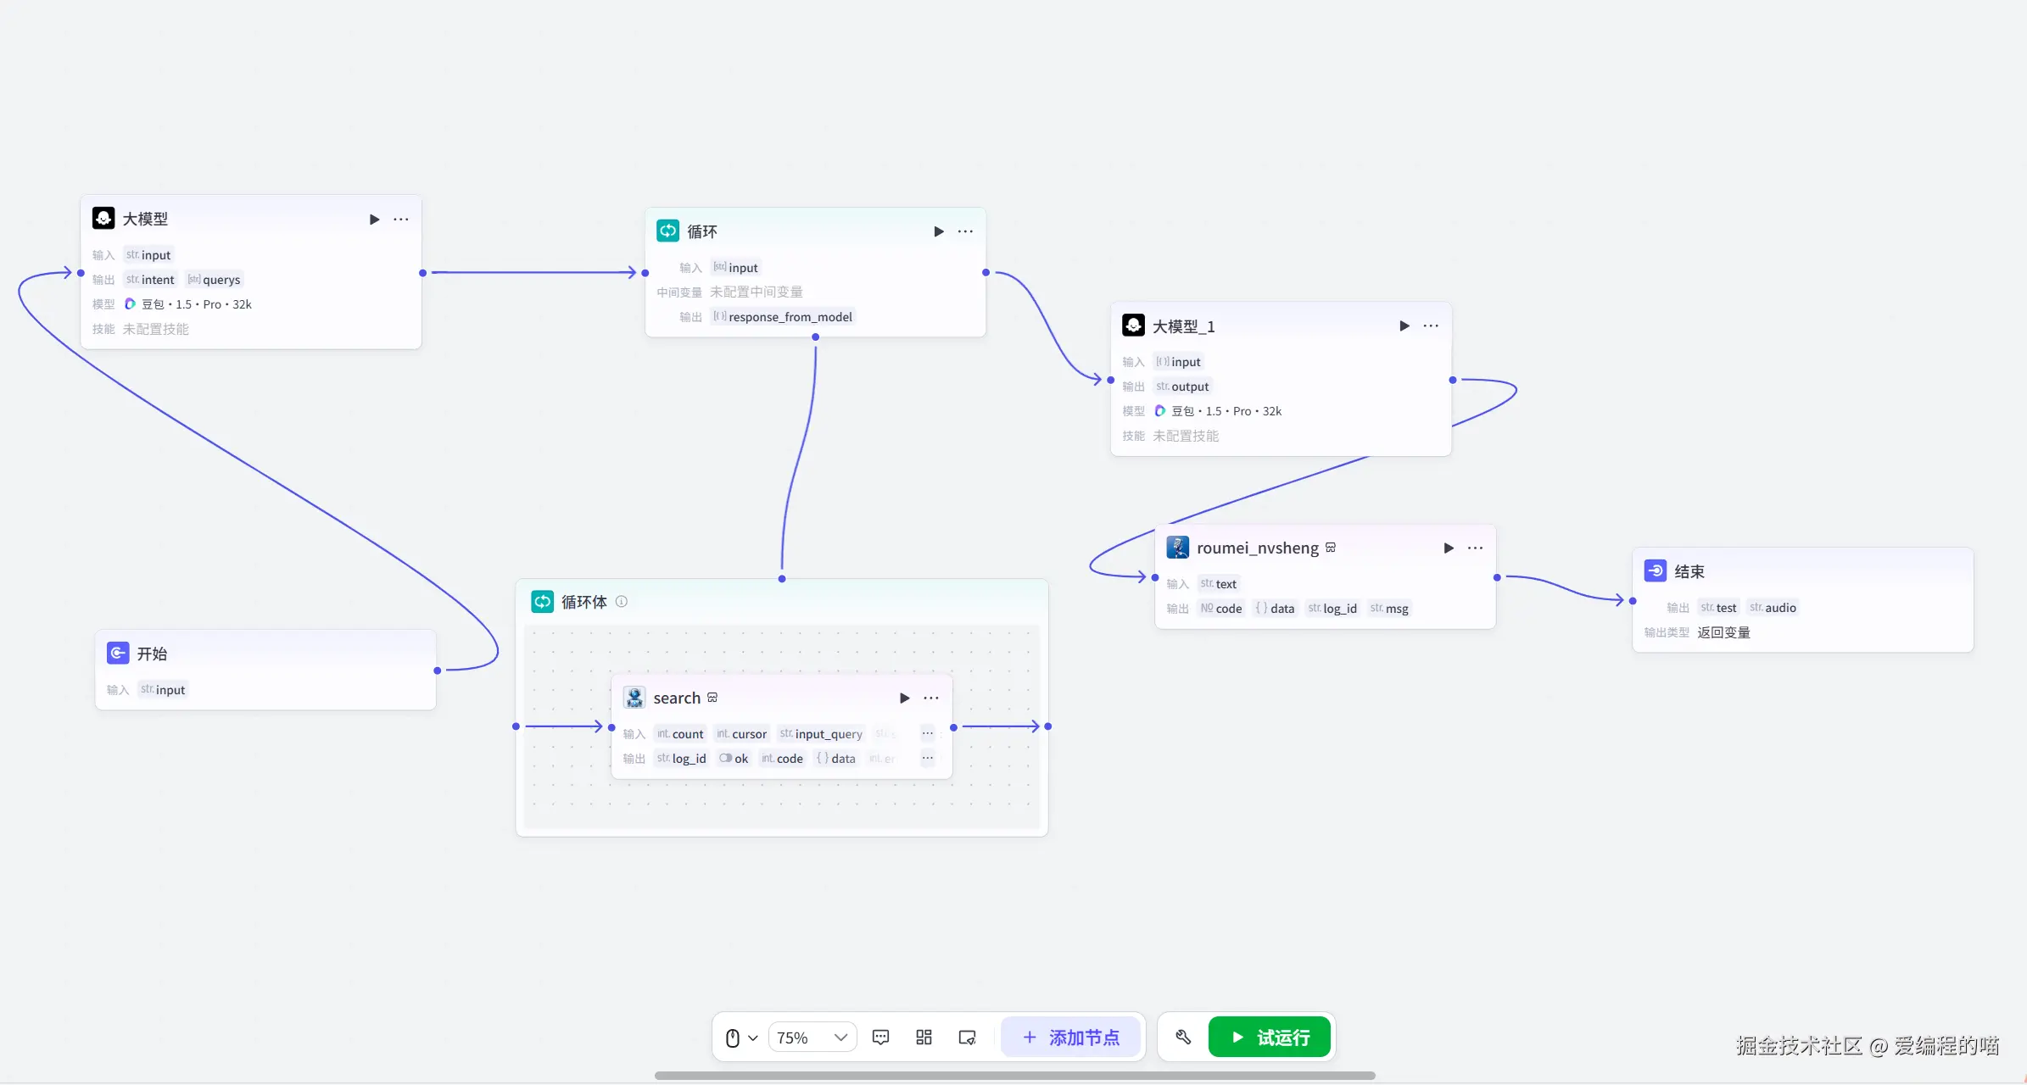
Task: Expand hidden search output parameters with ellipsis
Action: click(x=927, y=759)
